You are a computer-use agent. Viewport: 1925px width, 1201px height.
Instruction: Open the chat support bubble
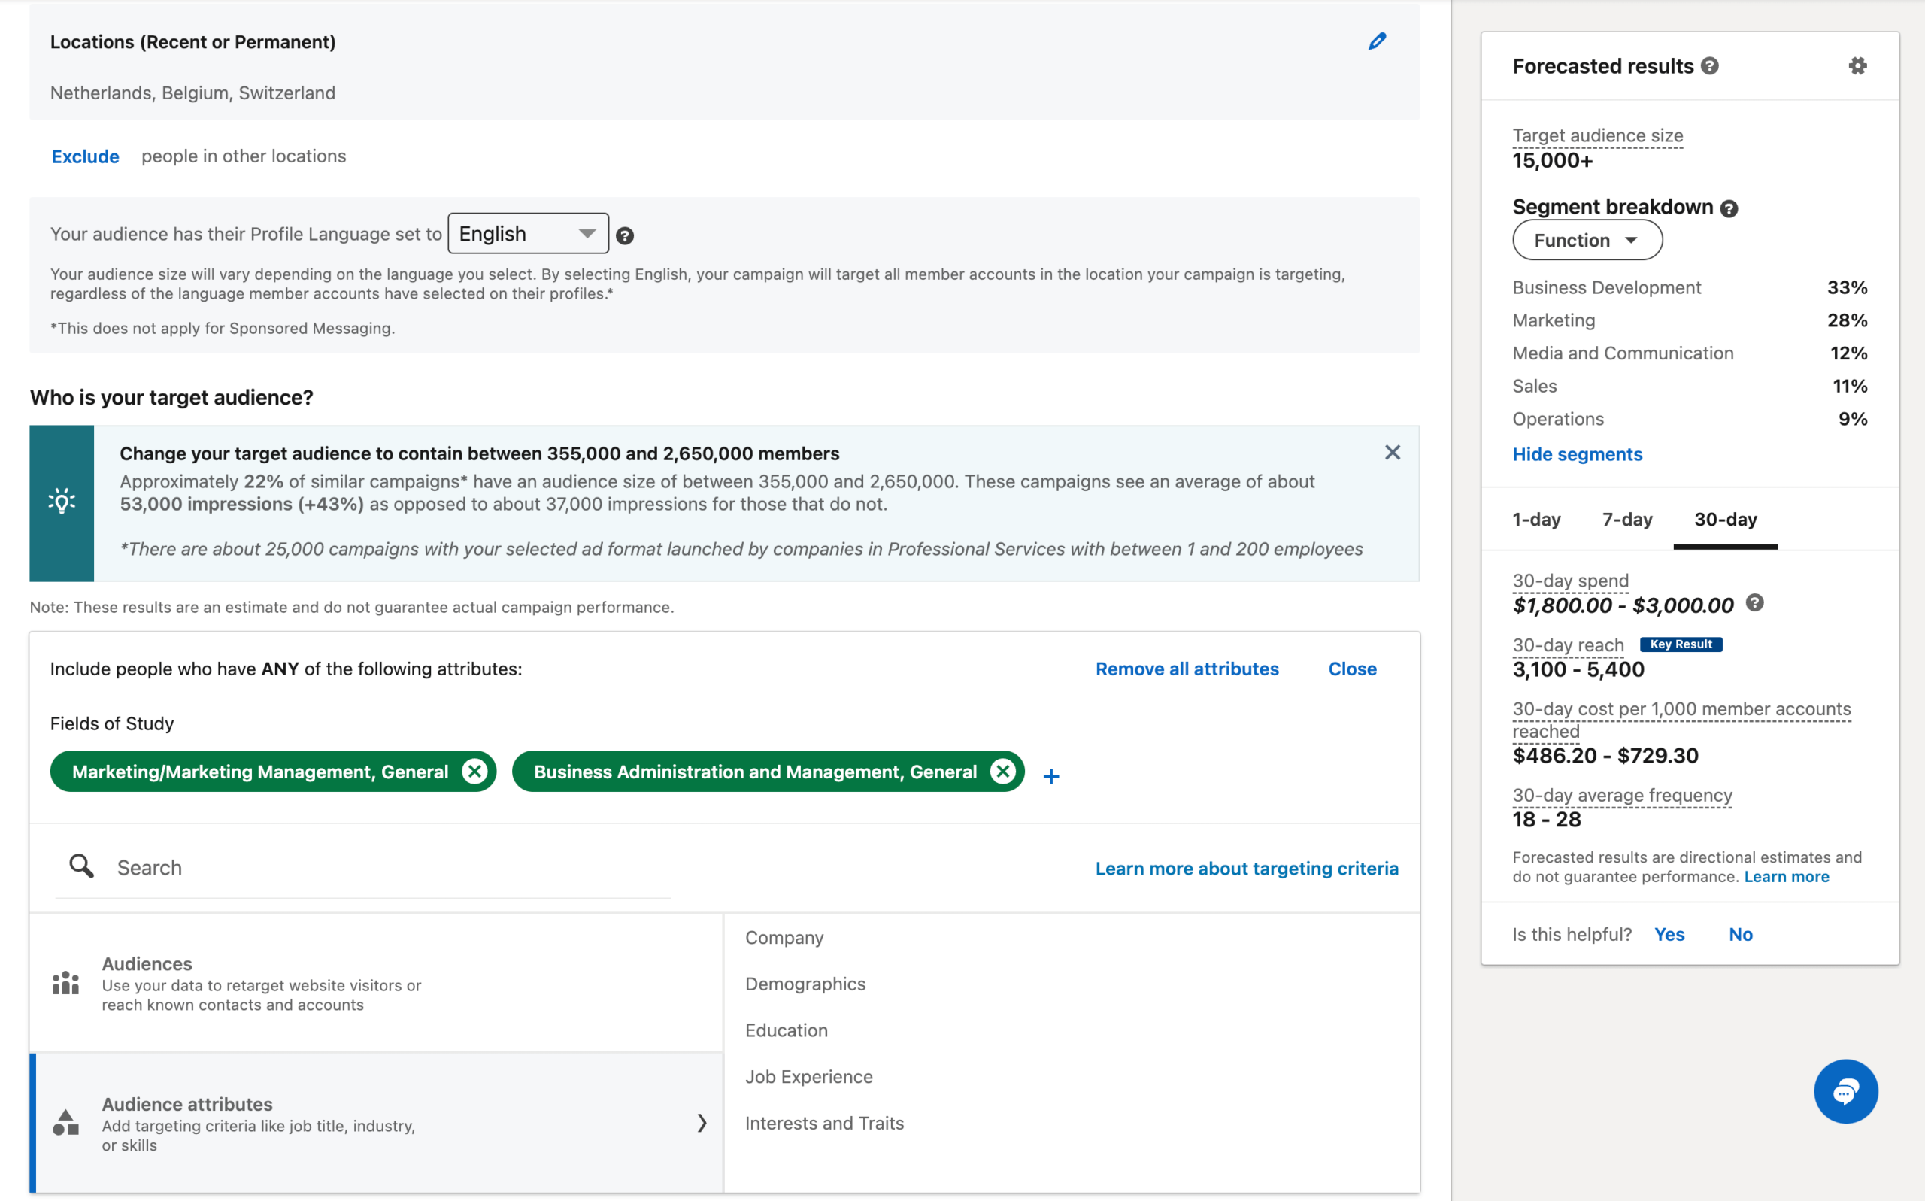(x=1845, y=1091)
